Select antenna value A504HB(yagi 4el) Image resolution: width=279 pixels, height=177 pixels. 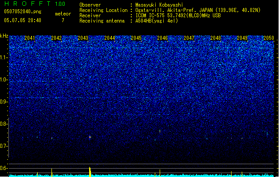157,21
